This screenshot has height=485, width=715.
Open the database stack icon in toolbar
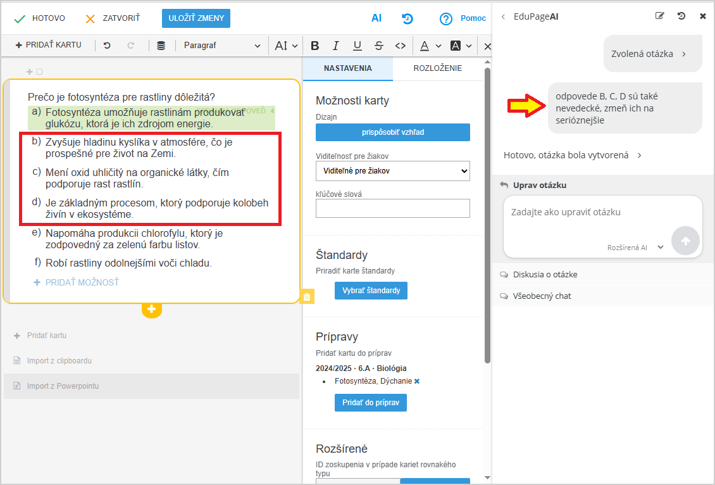(161, 46)
